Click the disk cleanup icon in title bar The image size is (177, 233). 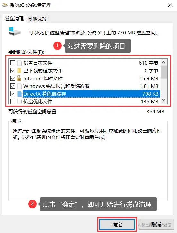[5, 5]
